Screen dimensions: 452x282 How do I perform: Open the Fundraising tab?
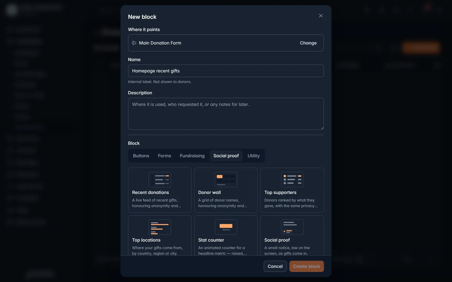tap(192, 156)
